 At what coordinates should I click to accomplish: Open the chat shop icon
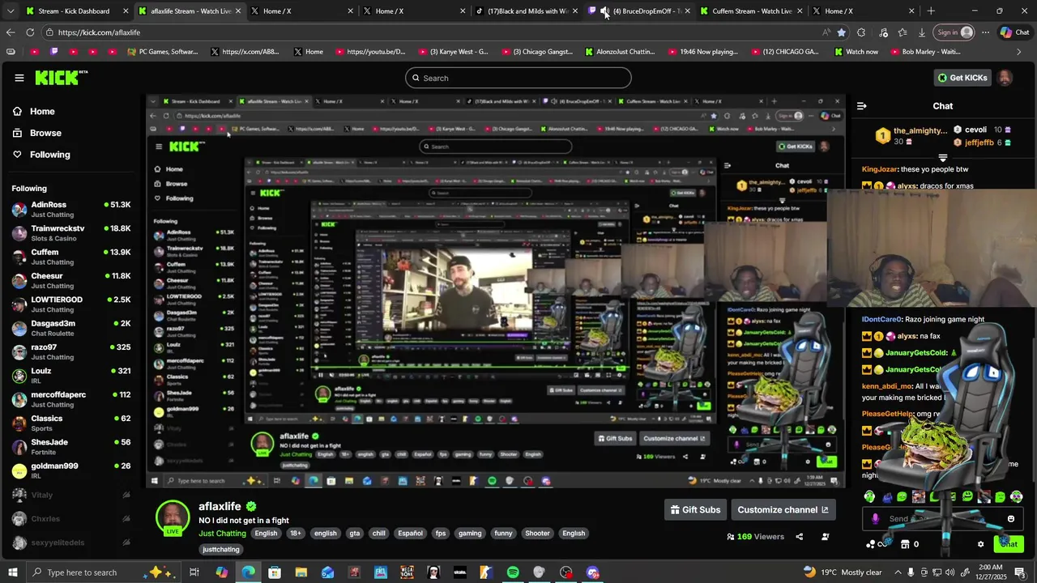905,544
